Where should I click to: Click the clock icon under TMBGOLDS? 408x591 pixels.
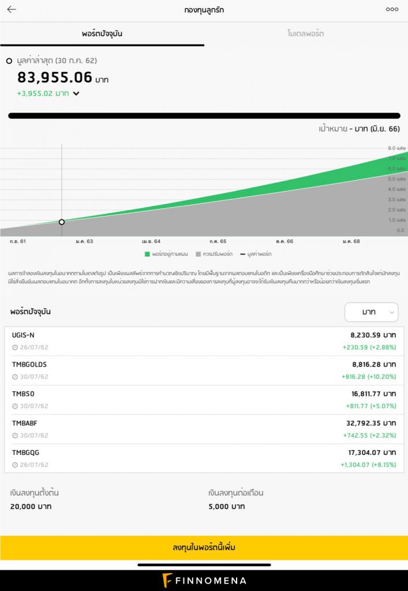tap(15, 377)
